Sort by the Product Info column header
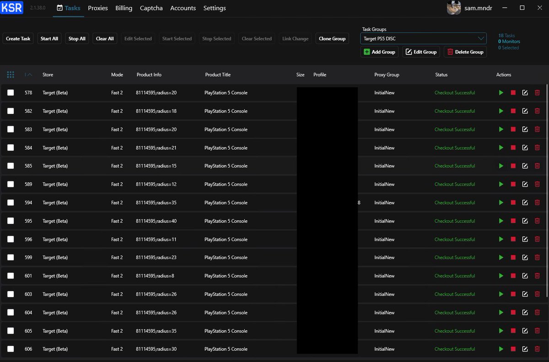This screenshot has width=549, height=362. point(149,75)
